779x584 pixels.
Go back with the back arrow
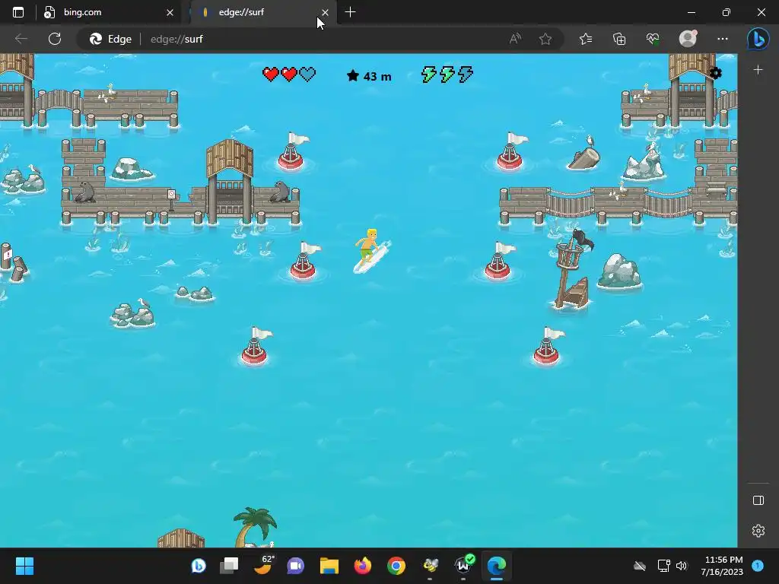(21, 39)
